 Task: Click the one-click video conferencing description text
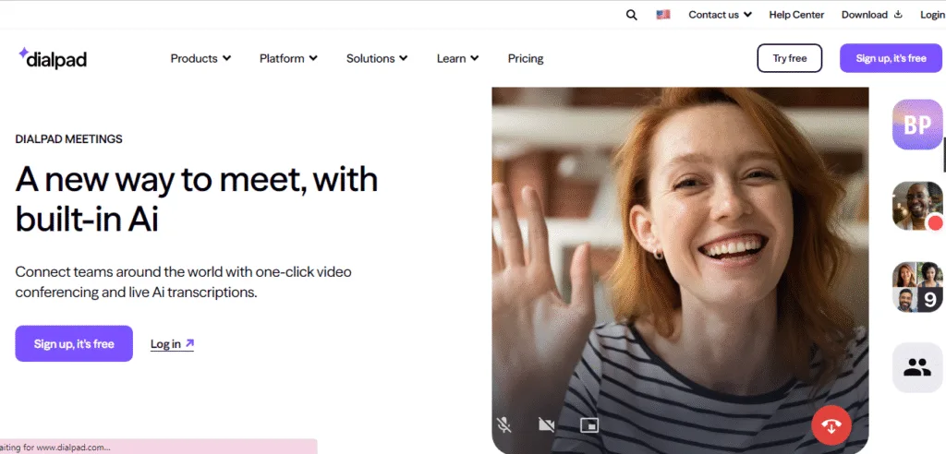[x=184, y=282]
